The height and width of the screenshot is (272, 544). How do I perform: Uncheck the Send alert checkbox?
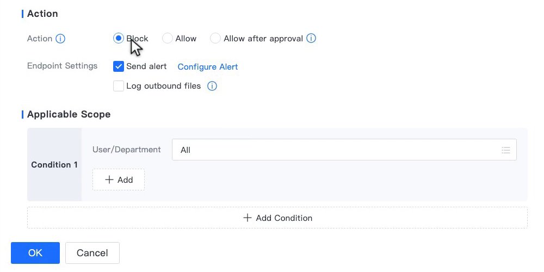pyautogui.click(x=119, y=66)
